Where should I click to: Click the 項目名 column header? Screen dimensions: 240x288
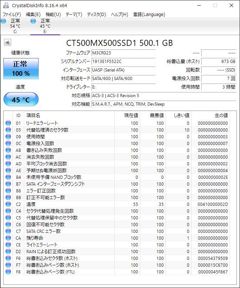point(69,115)
